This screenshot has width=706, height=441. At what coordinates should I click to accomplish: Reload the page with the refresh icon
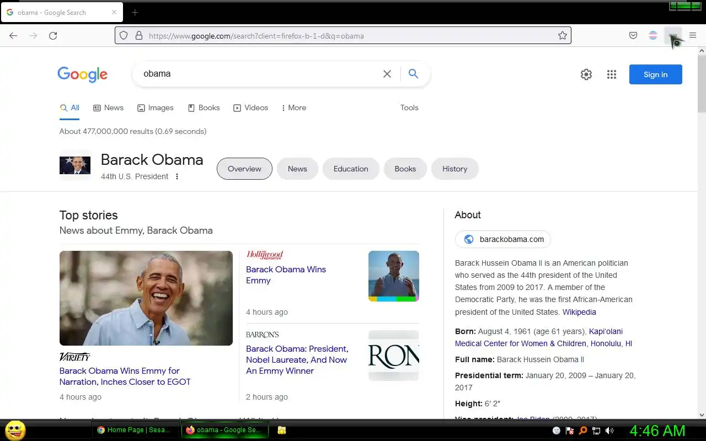pos(53,36)
